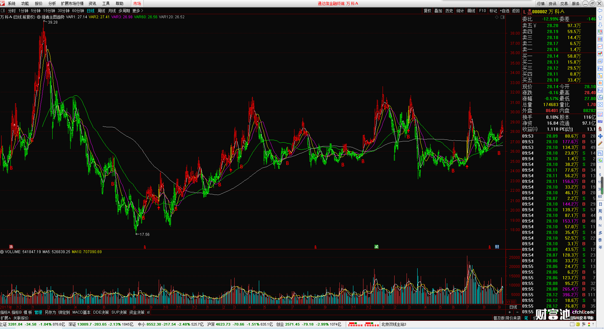604x329 pixels.
Task: Click the red S icon in sidebar
Action: [x=600, y=129]
